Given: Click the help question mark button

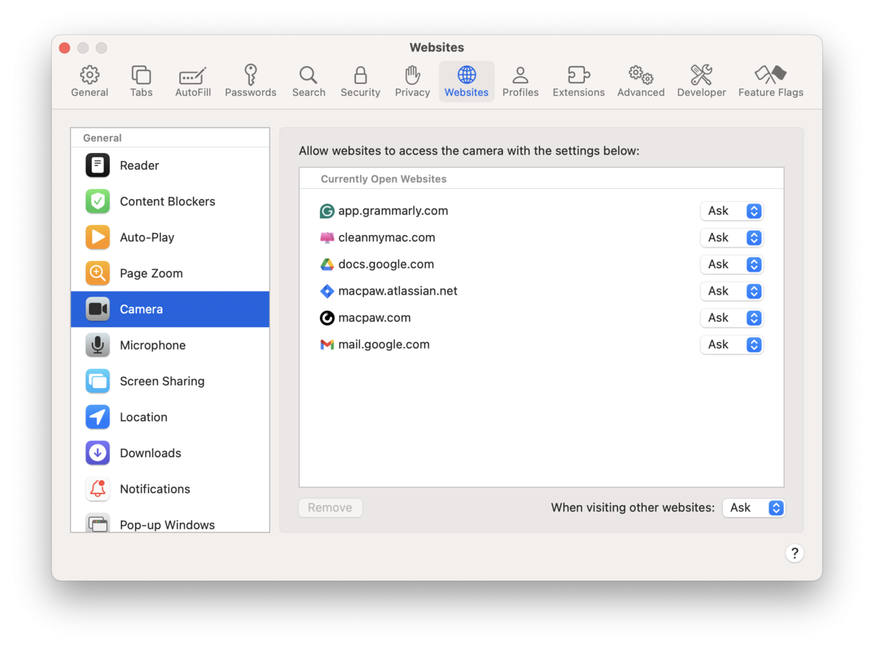Looking at the screenshot, I should [x=794, y=553].
